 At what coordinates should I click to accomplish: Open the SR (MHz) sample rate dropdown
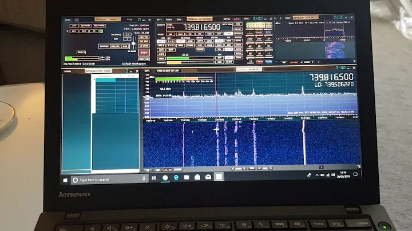coord(128,35)
